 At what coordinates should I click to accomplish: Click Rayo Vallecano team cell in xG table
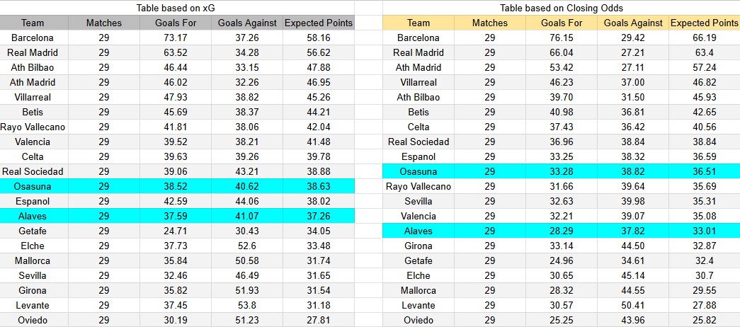33,127
